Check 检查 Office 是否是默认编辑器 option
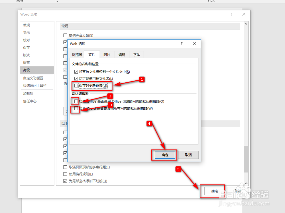 click(x=76, y=101)
